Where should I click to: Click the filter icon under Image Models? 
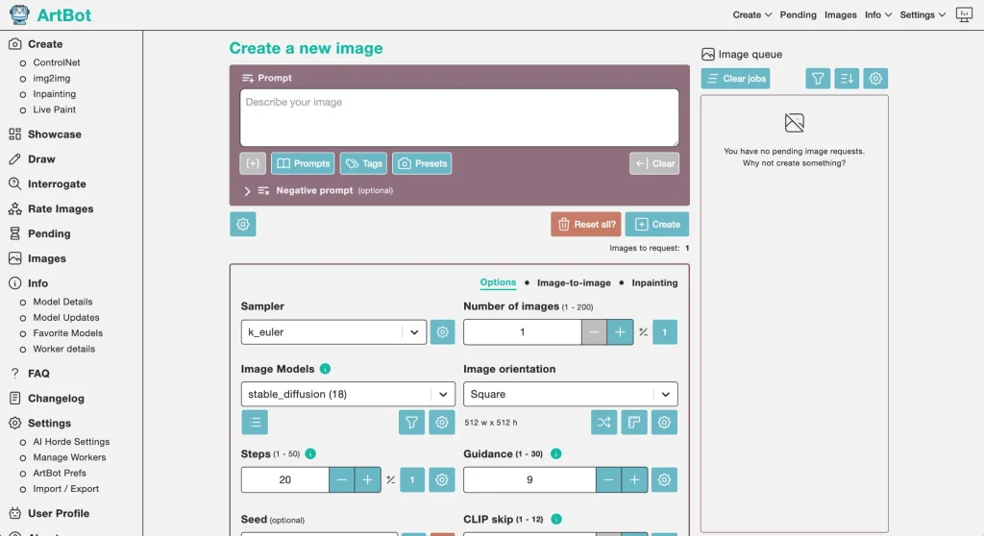click(411, 422)
